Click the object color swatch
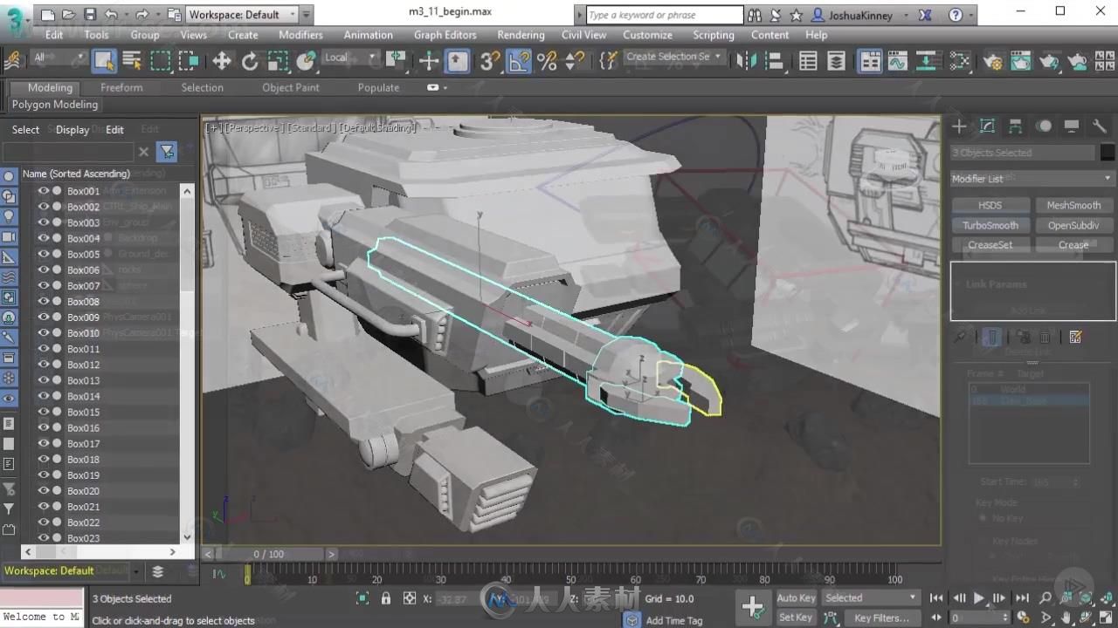 [x=1107, y=153]
